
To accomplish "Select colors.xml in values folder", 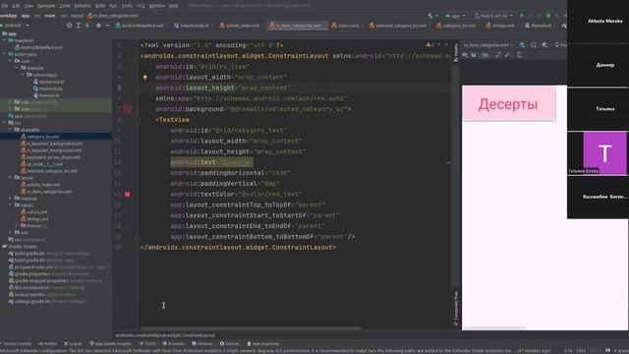I will click(x=34, y=212).
